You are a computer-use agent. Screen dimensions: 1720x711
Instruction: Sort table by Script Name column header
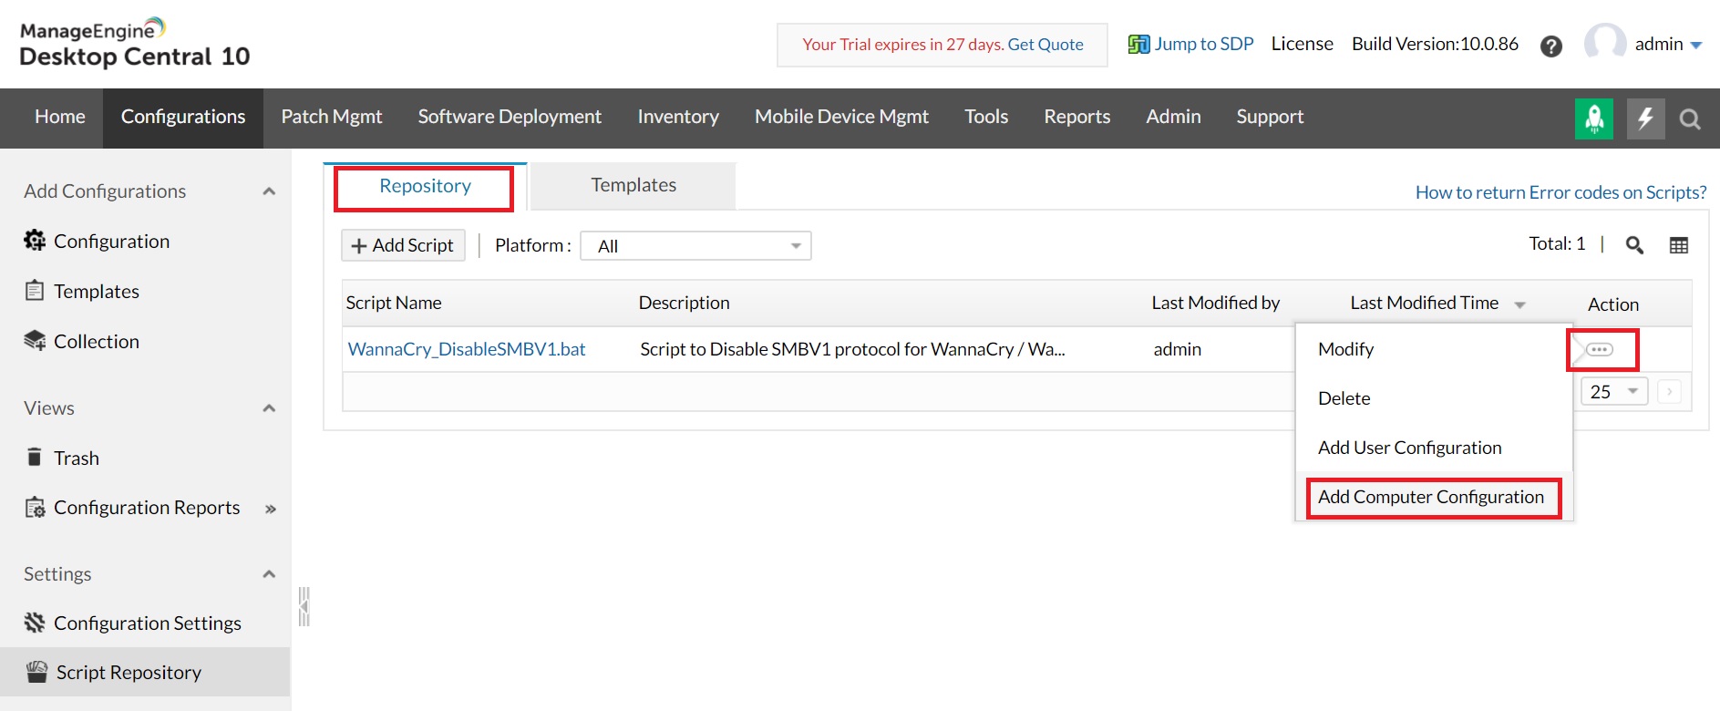coord(394,303)
